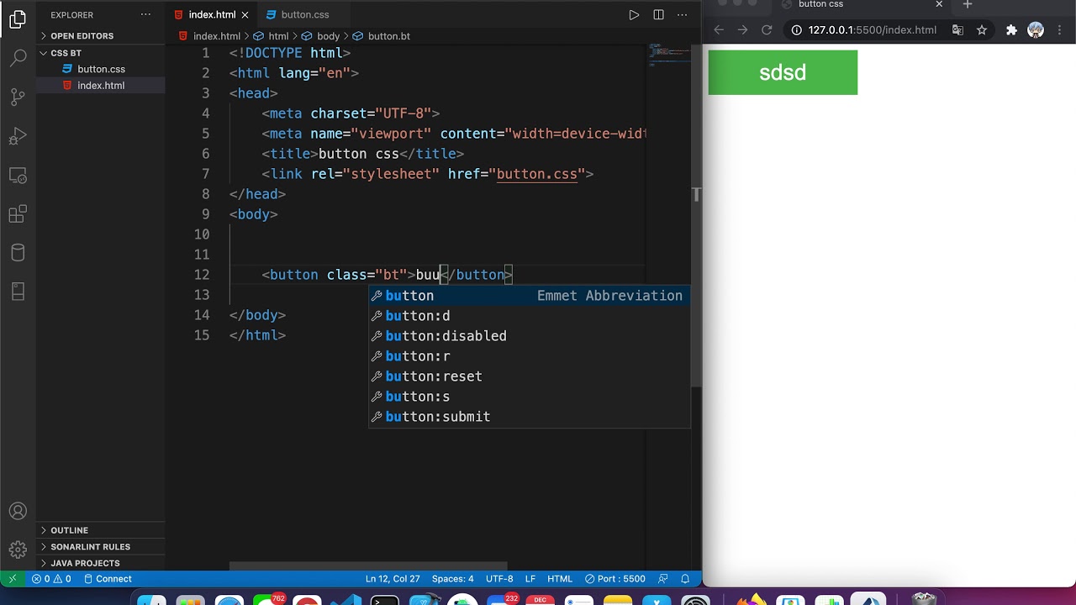Viewport: 1076px width, 605px height.
Task: Open the Accounts menu icon
Action: click(18, 512)
